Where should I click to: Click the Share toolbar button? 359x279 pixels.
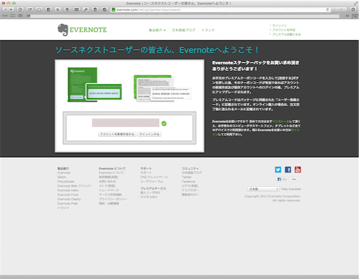pos(30,10)
